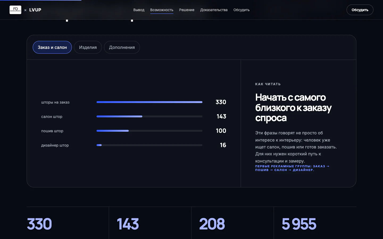Image resolution: width=383 pixels, height=239 pixels.
Task: Switch to the Дополнения tab
Action: pos(122,47)
